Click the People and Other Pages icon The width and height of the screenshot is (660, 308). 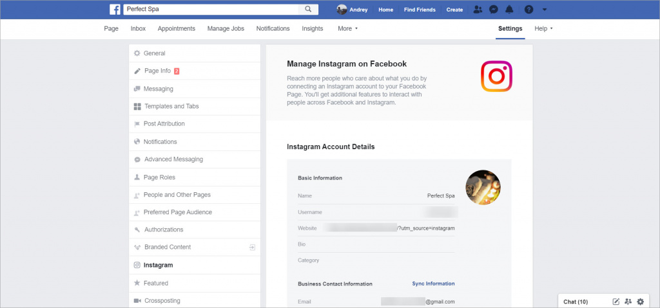pos(137,195)
